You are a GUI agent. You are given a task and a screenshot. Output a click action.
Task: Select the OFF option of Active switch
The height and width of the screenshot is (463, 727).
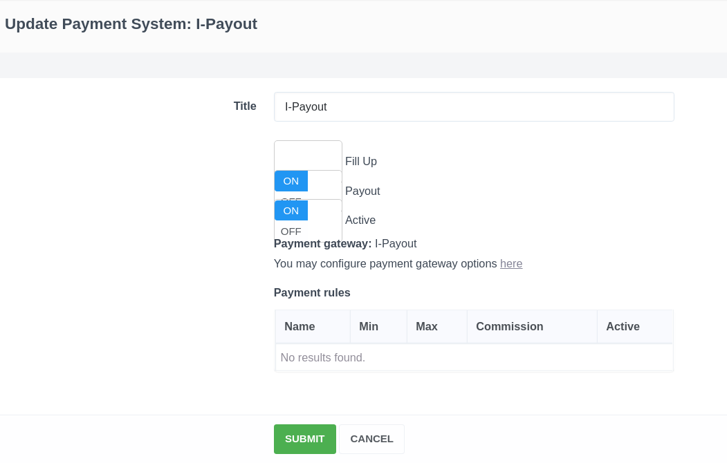(x=291, y=231)
